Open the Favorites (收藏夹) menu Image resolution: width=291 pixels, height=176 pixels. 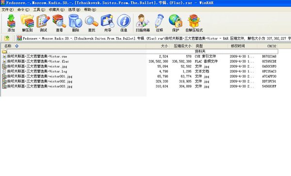[x=57, y=10]
